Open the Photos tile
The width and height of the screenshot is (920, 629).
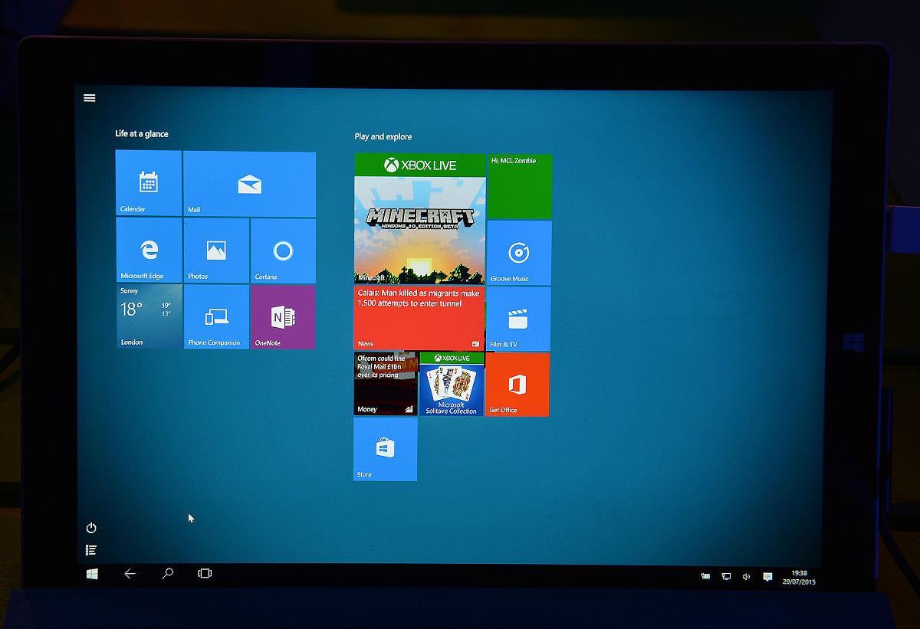coord(216,251)
